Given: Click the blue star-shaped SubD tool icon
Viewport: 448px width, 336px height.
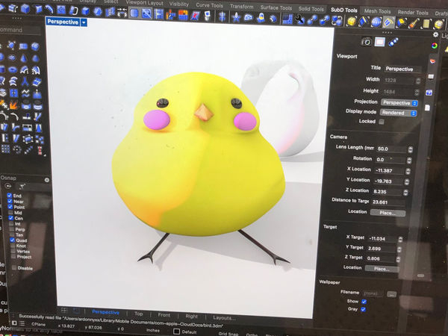Looking at the screenshot, I should 236,18.
